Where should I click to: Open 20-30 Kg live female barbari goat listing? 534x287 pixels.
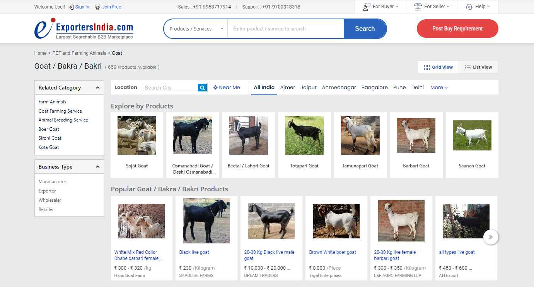395,255
